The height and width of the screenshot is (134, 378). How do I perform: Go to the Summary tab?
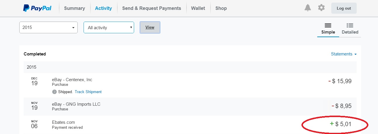pyautogui.click(x=74, y=8)
